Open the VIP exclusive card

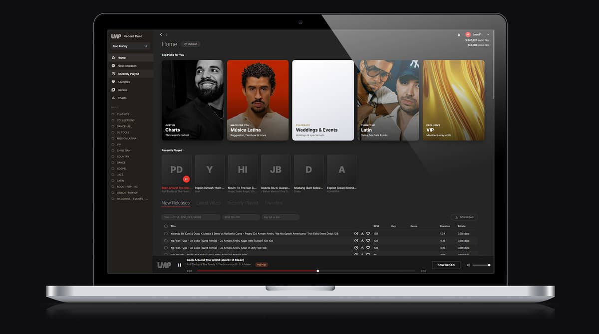pyautogui.click(x=453, y=100)
